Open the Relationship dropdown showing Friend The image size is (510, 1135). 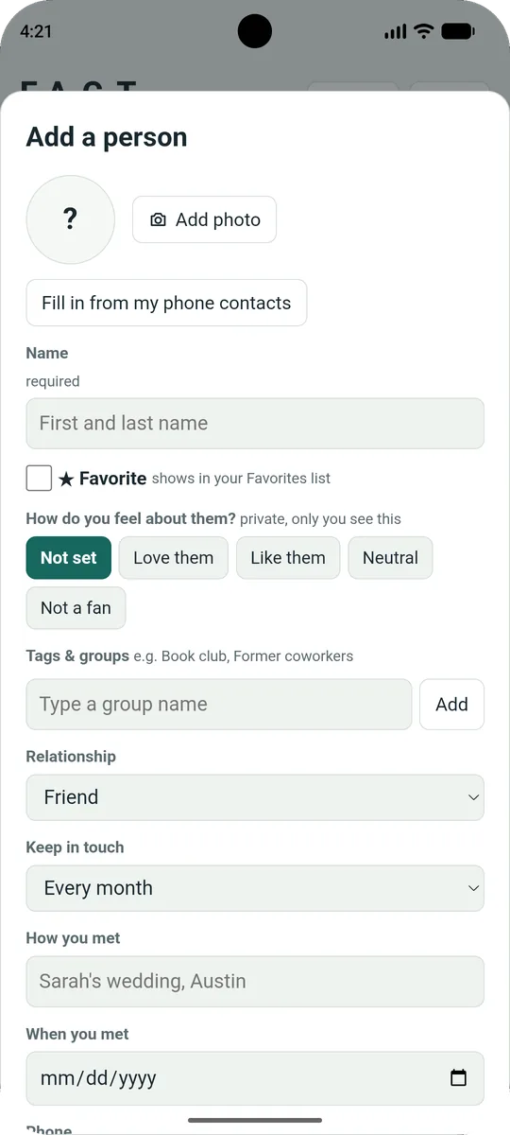click(x=255, y=796)
